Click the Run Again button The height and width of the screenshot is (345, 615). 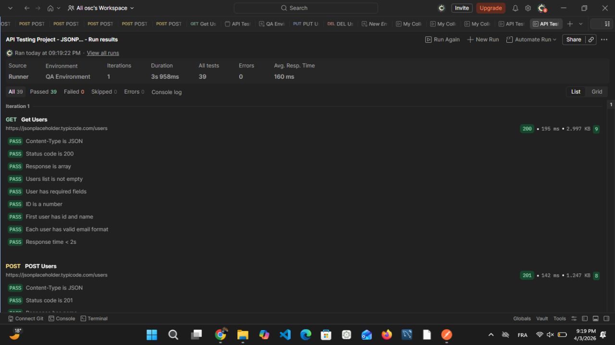pos(443,40)
